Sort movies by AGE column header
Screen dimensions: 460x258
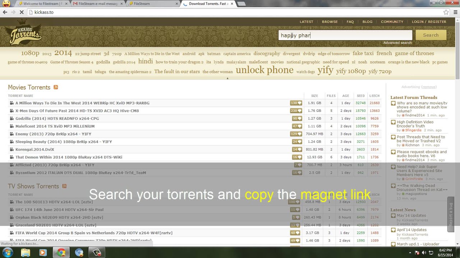click(x=346, y=96)
